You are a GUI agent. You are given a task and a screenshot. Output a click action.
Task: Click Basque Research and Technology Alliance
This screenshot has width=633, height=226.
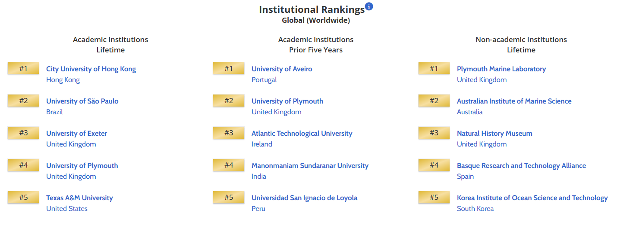click(x=521, y=165)
